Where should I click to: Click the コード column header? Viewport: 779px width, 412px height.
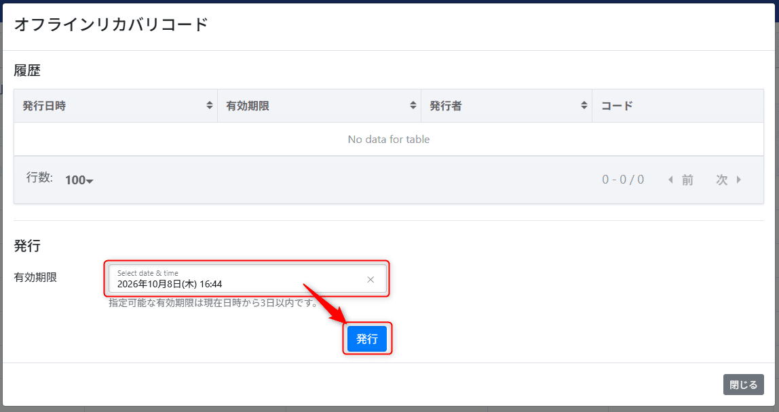point(678,106)
